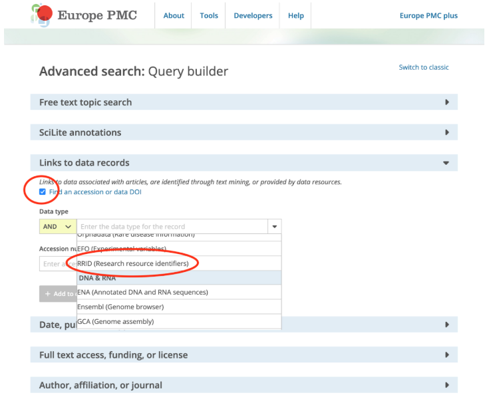This screenshot has height=399, width=485.
Task: Expand Author, affiliation, or journal section
Action: (x=243, y=385)
